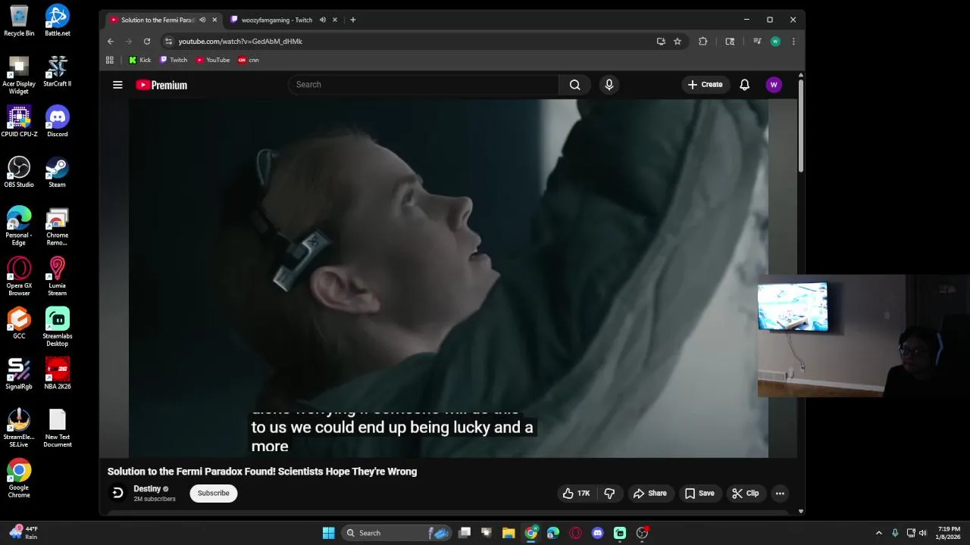Open the YouTube guide hamburger menu

coord(117,85)
